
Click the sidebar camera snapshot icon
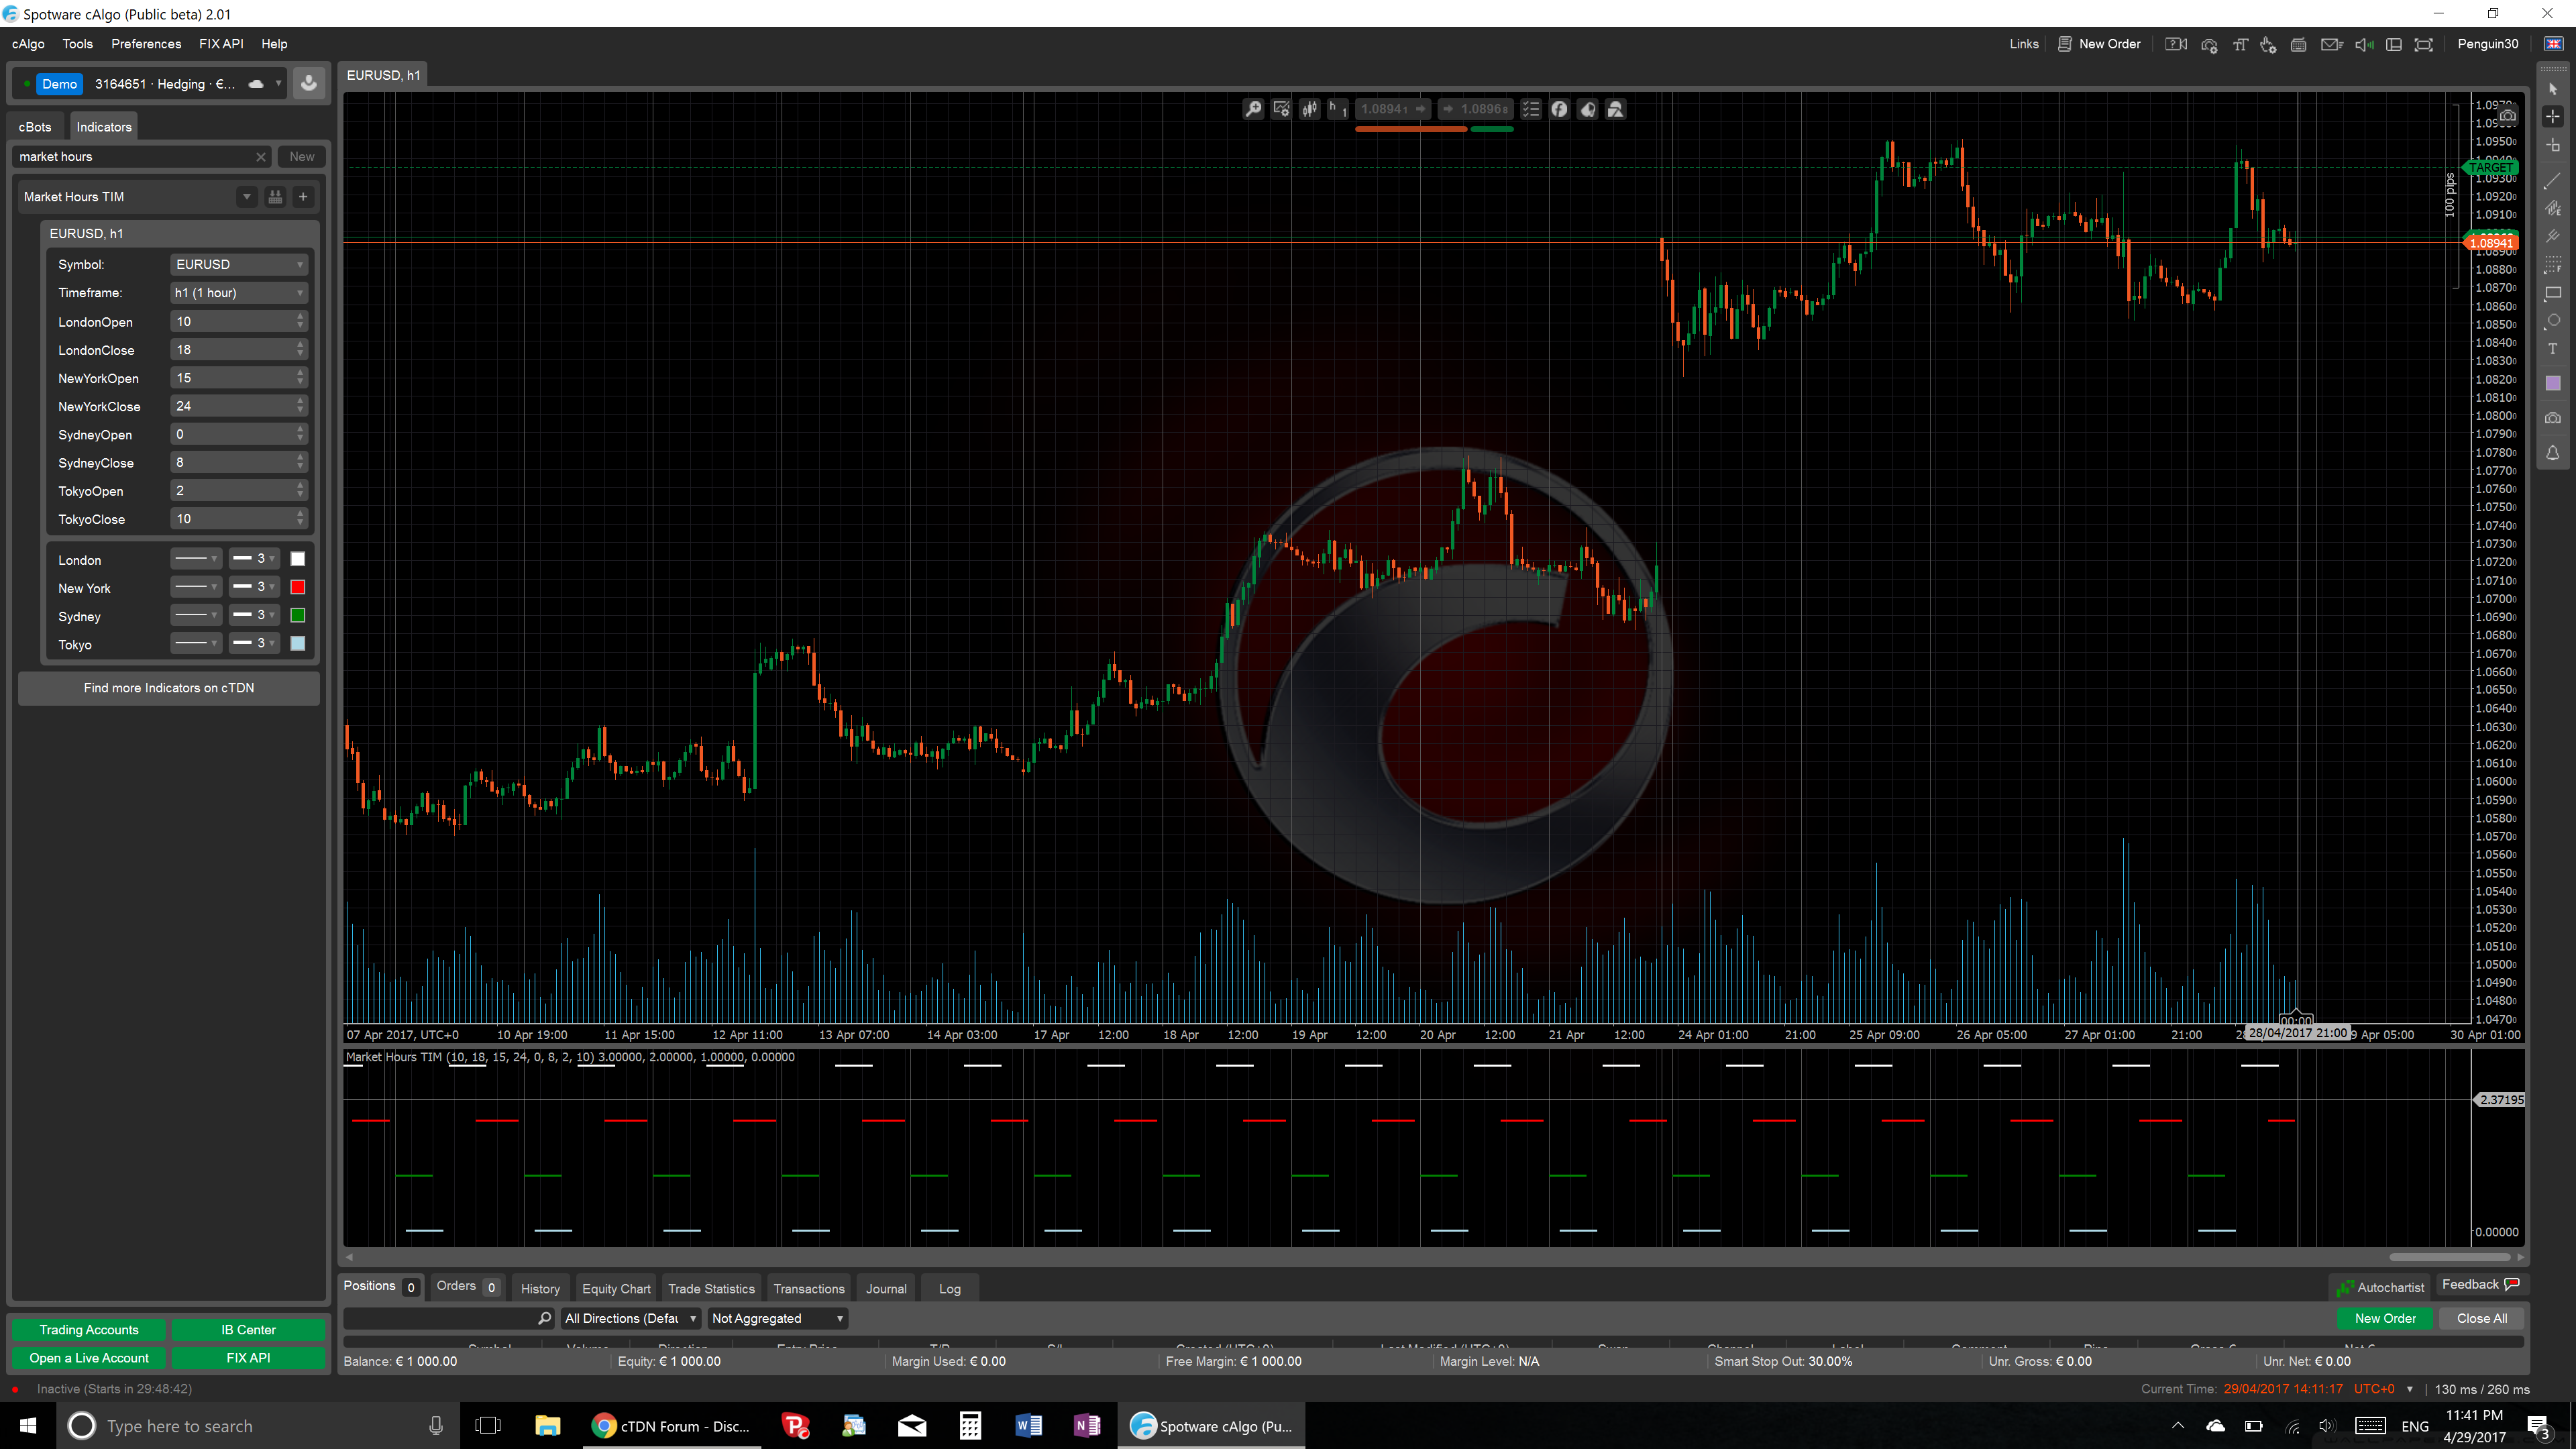[x=2553, y=418]
